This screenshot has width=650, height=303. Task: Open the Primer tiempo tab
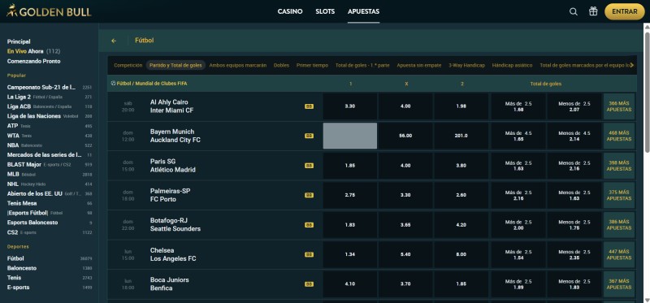[312, 66]
